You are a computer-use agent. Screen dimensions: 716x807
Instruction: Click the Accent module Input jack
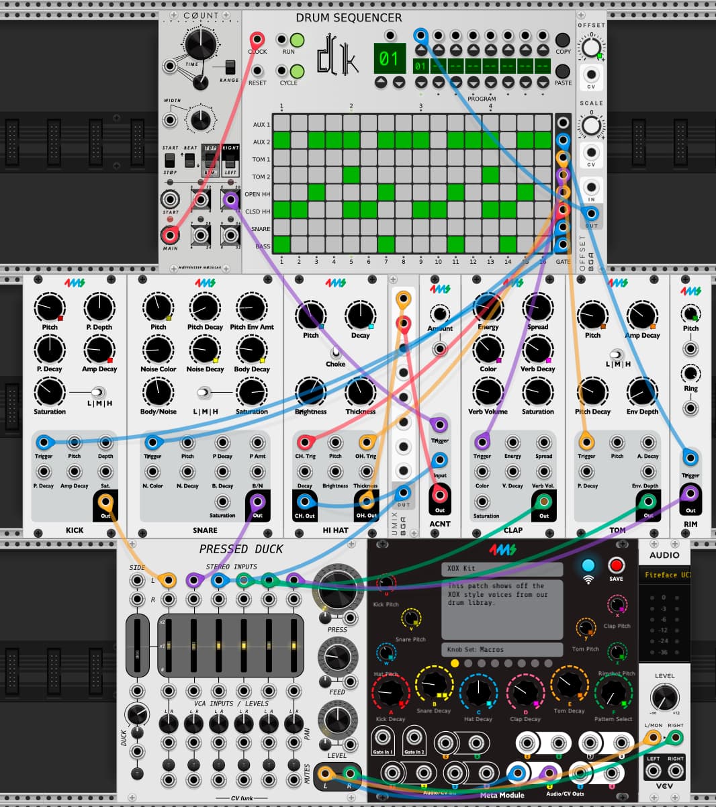click(x=439, y=460)
